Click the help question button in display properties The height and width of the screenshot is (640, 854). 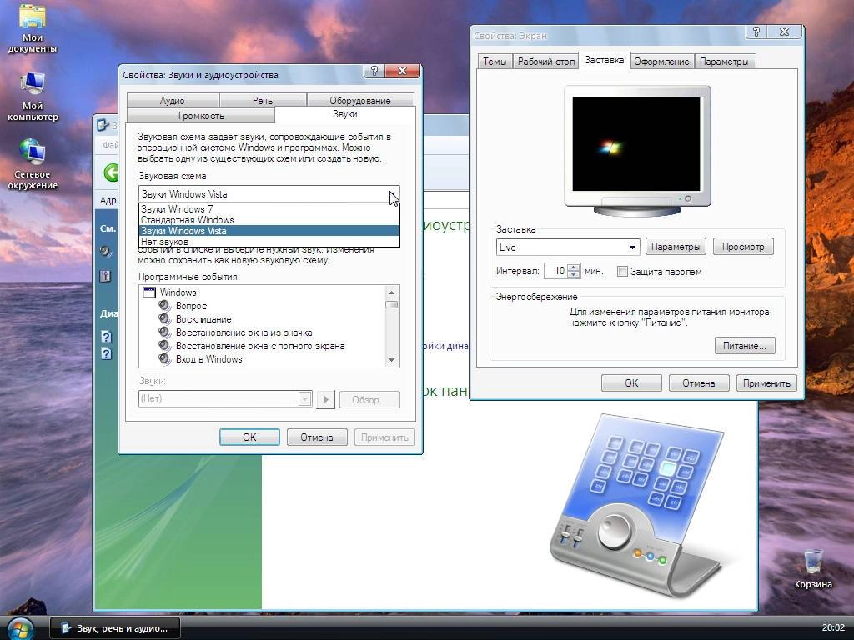[x=756, y=32]
